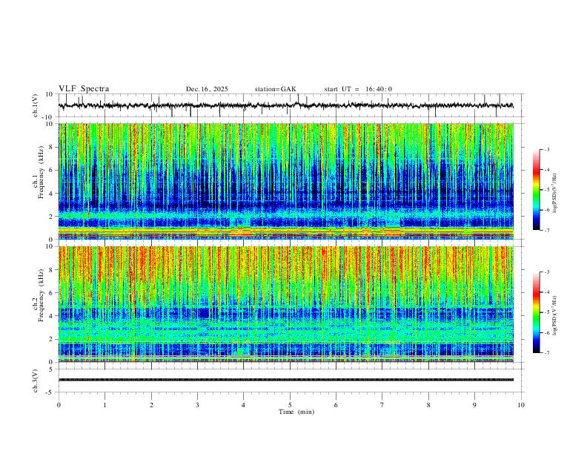Screen dimensions: 587x454
Task: Click the ch.2 "Frequency (kHz)" axis label
Action: tap(42, 294)
